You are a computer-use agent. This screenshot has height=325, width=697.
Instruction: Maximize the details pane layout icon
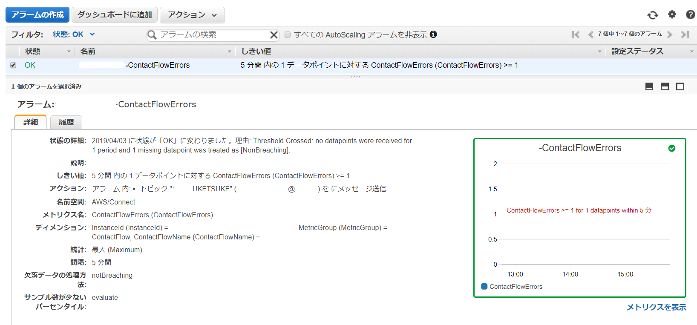[x=680, y=86]
